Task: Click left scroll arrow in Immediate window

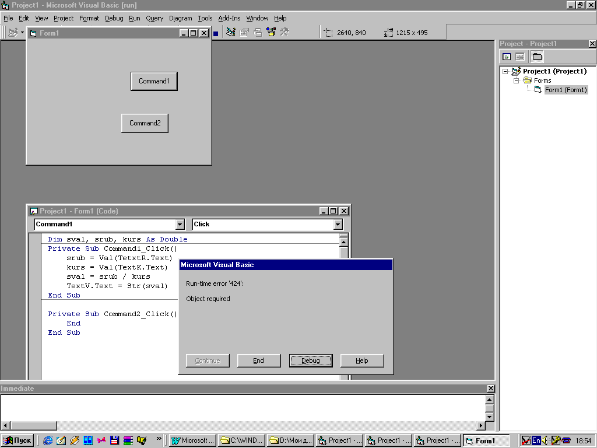Action: pyautogui.click(x=5, y=425)
